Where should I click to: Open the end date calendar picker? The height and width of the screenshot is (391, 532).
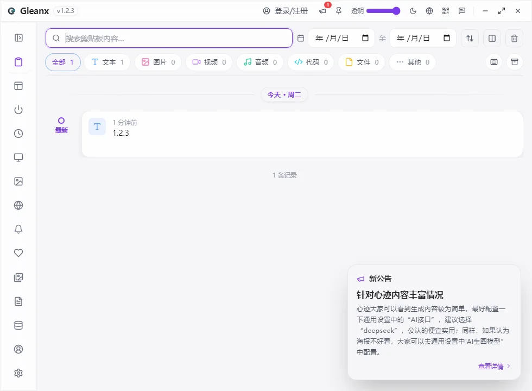coord(447,38)
